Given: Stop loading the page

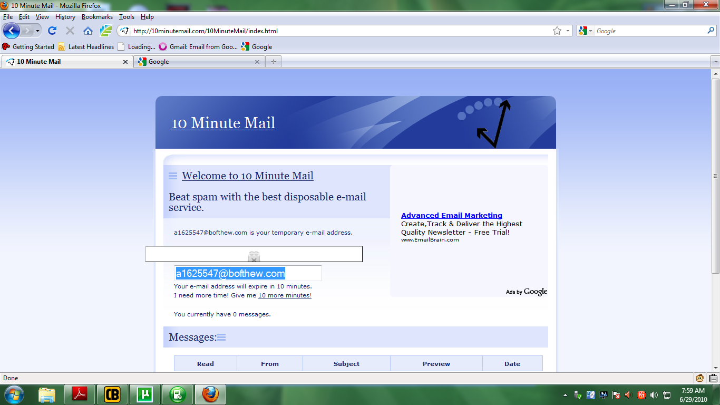Looking at the screenshot, I should click(70, 31).
